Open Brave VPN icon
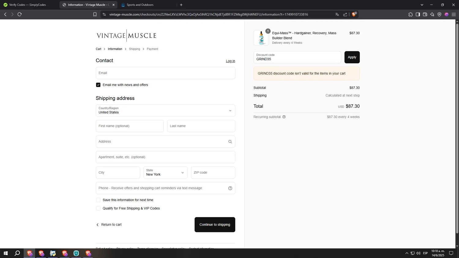The width and height of the screenshot is (459, 258). [x=439, y=14]
